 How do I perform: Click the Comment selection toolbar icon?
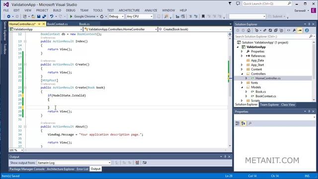[x=190, y=16]
